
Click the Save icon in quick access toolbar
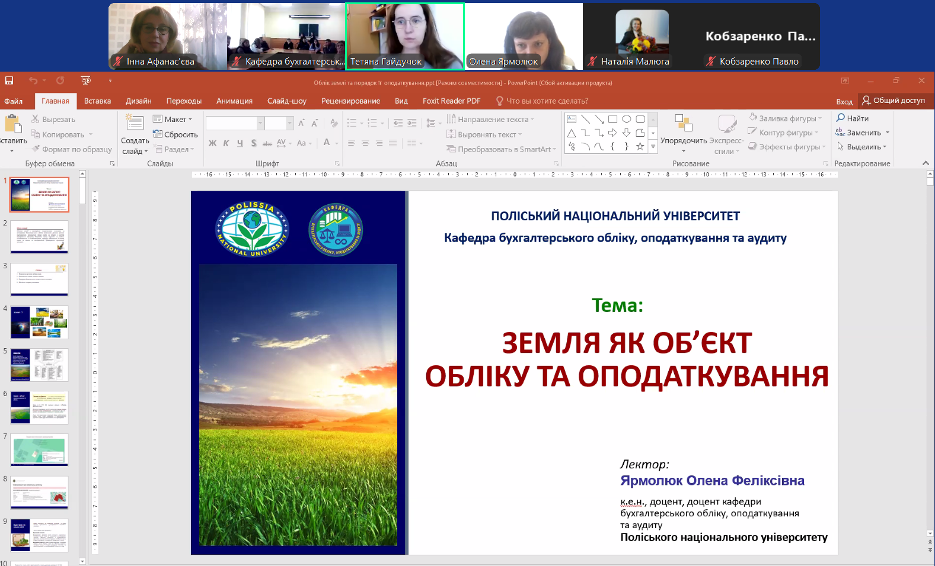(x=9, y=81)
